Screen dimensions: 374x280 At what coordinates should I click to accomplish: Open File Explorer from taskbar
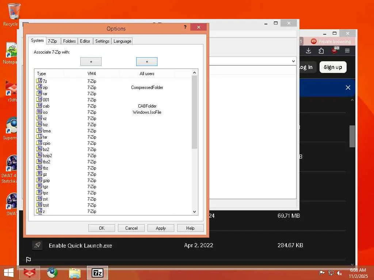(x=75, y=273)
